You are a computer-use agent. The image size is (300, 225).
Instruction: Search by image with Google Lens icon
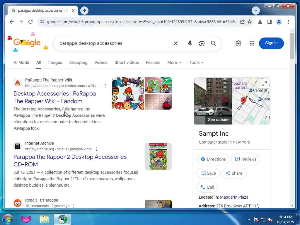click(x=202, y=43)
